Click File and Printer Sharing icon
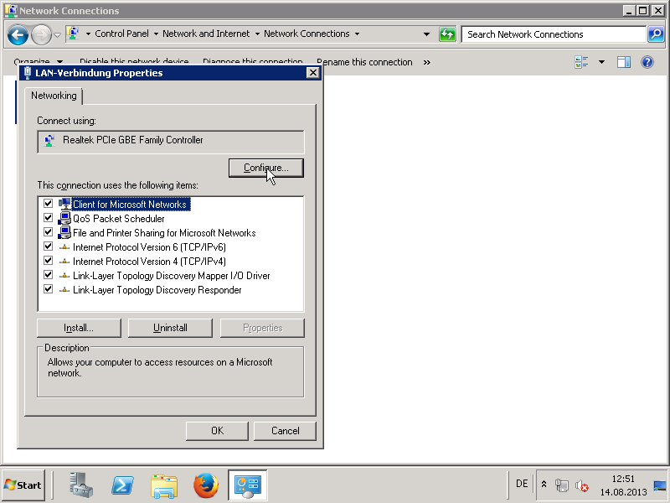Image resolution: width=670 pixels, height=503 pixels. click(64, 233)
